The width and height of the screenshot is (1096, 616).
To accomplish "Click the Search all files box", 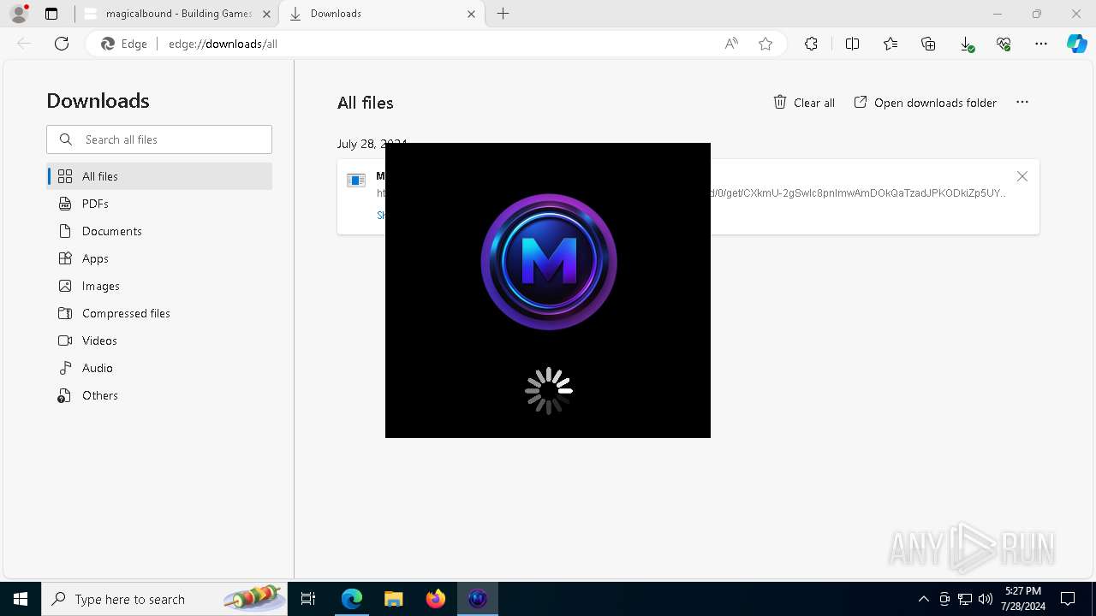I will (x=159, y=139).
